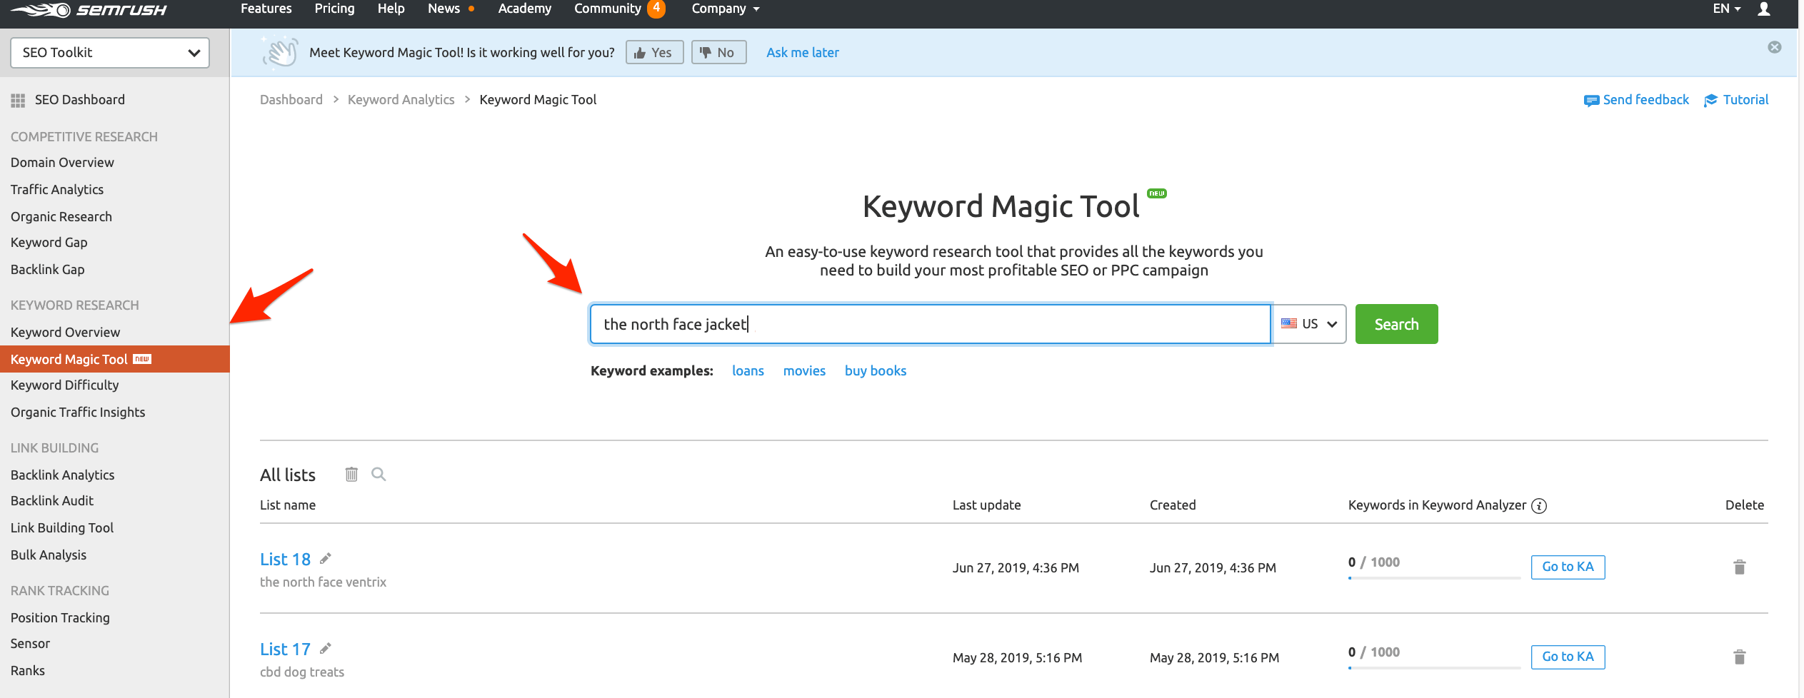Delete List 17 using trash icon
This screenshot has width=1804, height=698.
[1739, 657]
